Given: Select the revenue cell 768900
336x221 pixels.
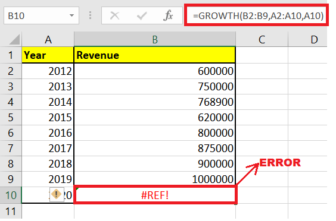Looking at the screenshot, I should tap(155, 102).
